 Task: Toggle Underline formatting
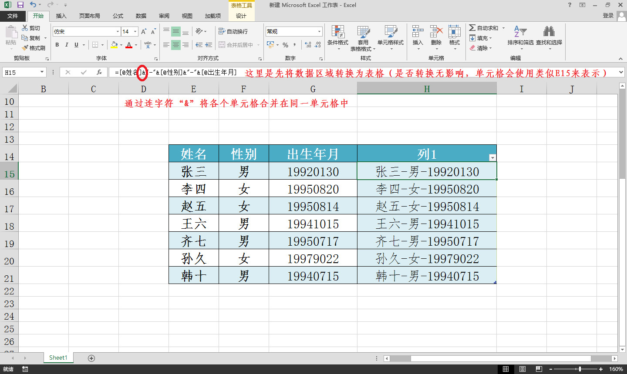(x=77, y=45)
